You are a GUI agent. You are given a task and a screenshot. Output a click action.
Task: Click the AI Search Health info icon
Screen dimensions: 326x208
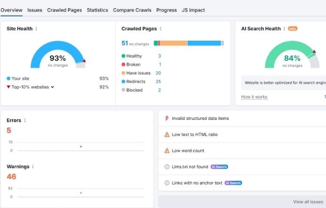pos(285,29)
